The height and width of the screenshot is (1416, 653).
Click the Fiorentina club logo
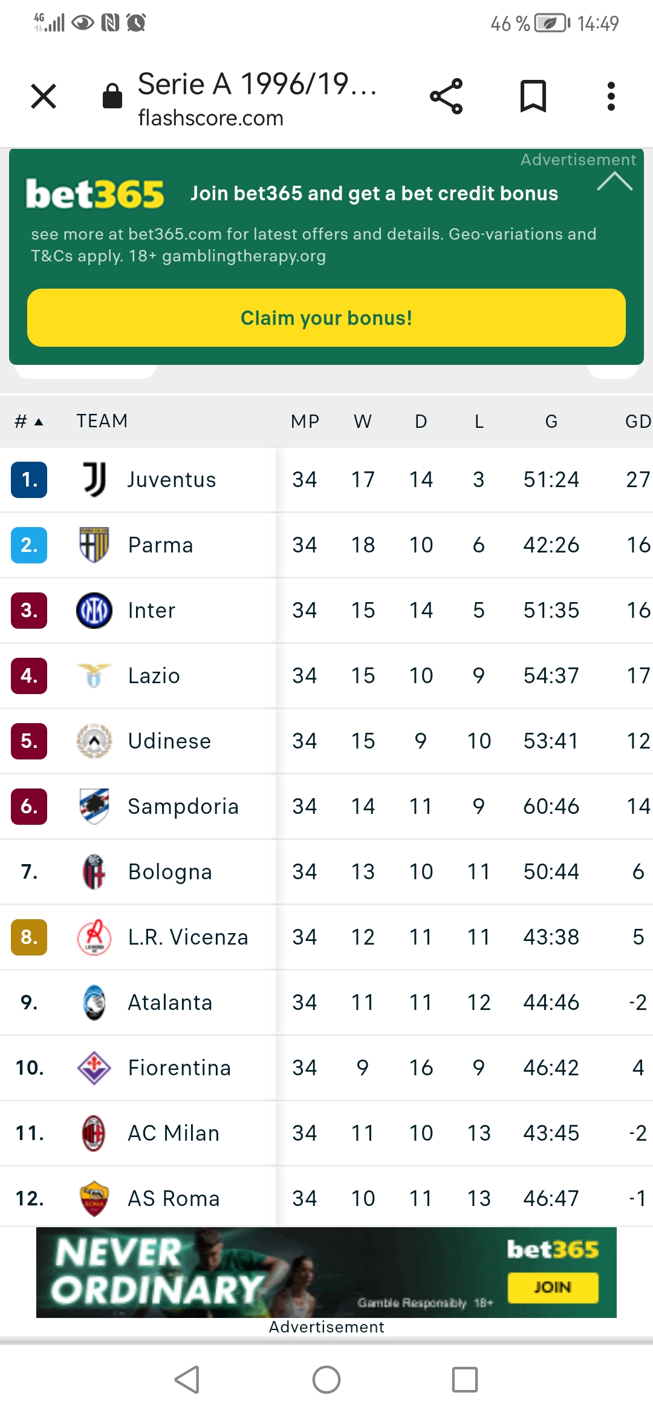[94, 1067]
